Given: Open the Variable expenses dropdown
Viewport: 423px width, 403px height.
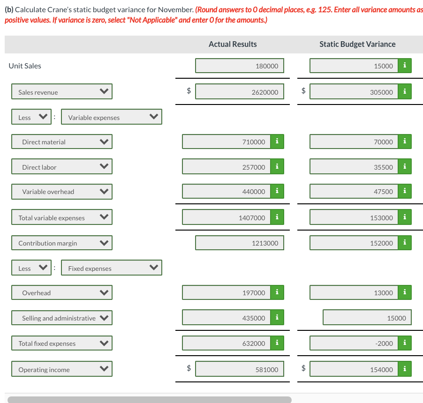Looking at the screenshot, I should tap(112, 117).
